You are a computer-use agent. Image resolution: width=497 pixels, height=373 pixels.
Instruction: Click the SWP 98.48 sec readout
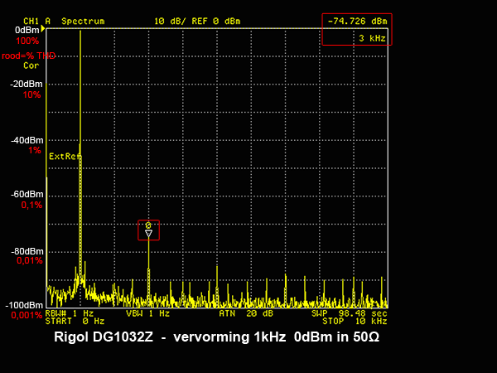click(x=350, y=313)
